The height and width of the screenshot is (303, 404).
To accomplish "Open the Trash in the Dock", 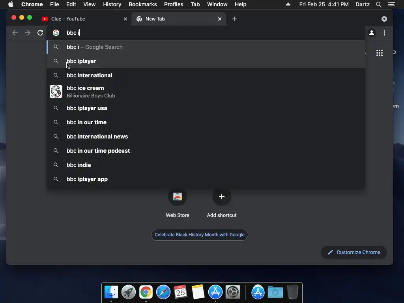I will 292,292.
